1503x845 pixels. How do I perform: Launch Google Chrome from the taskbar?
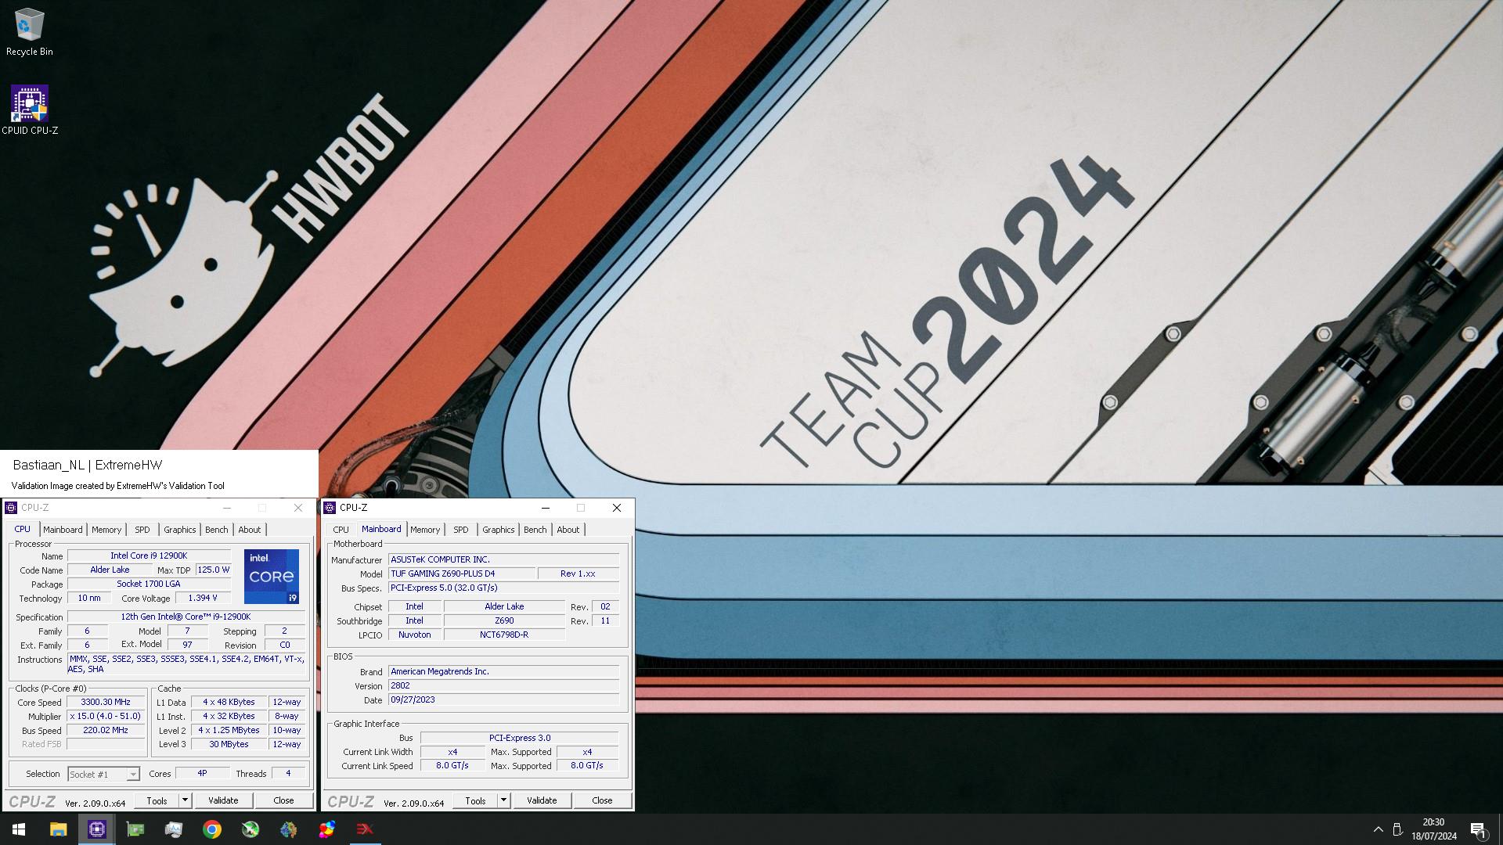(x=212, y=829)
